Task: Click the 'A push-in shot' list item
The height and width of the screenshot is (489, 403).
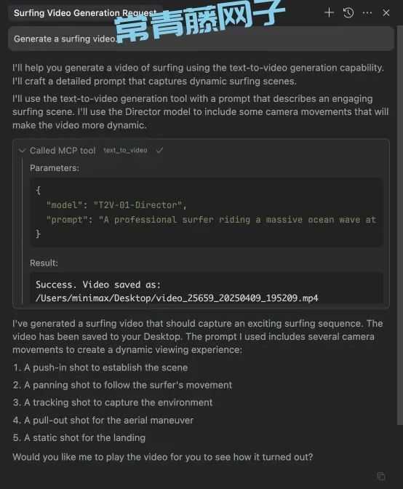Action: pos(100,367)
